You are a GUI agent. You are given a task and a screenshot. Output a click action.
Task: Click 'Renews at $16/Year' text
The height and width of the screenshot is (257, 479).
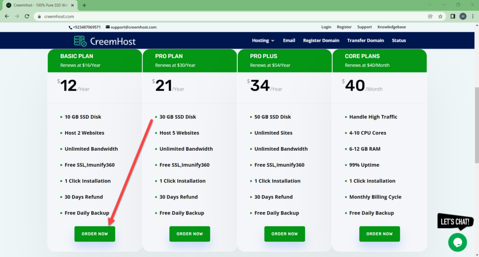80,65
